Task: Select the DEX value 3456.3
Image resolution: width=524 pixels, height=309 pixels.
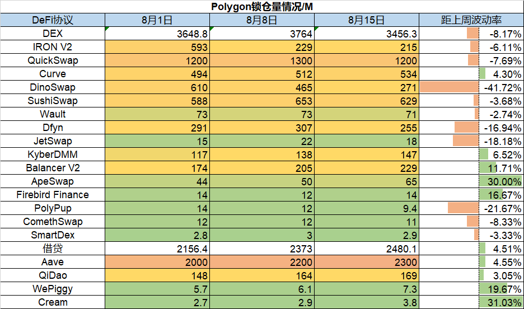Action: point(402,34)
